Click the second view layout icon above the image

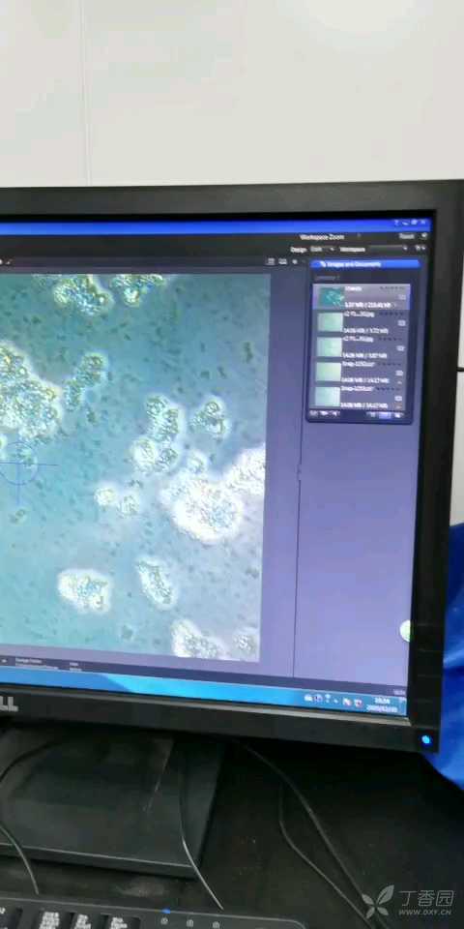(x=282, y=261)
